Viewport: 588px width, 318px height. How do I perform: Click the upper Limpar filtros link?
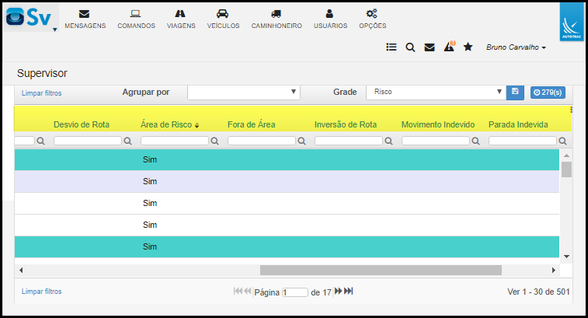41,93
